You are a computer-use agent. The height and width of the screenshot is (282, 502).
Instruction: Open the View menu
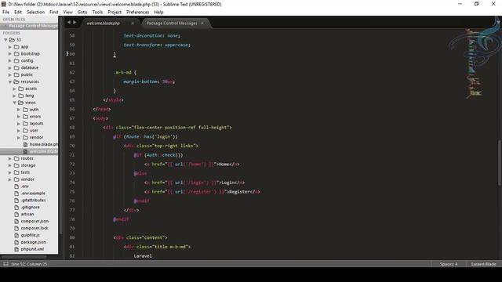67,13
